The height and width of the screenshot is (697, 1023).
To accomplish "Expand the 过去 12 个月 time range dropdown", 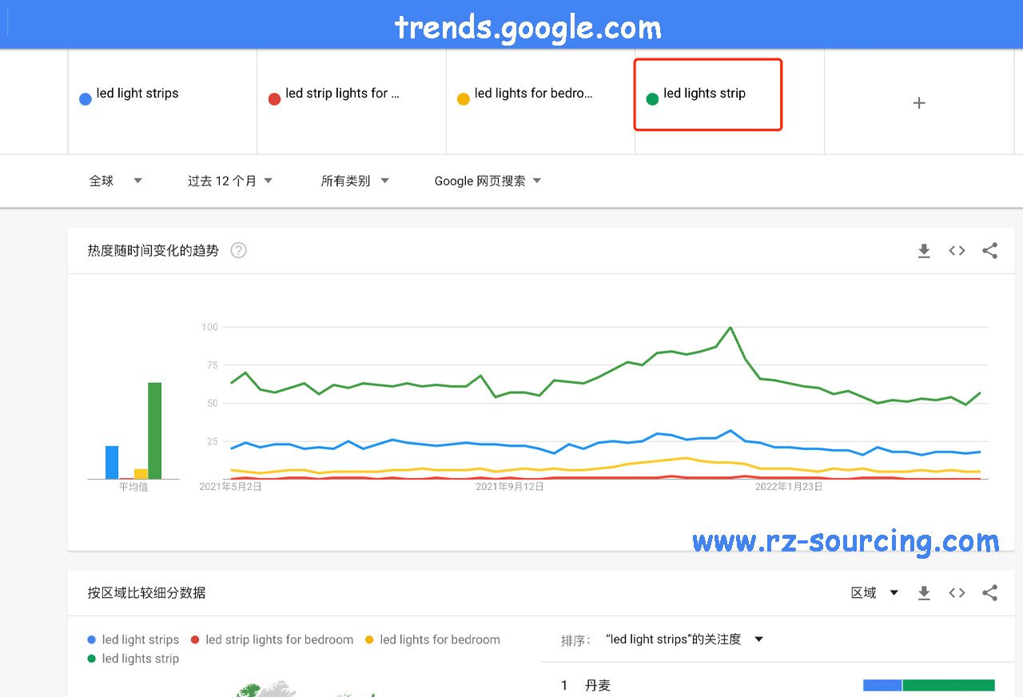I will [x=230, y=181].
